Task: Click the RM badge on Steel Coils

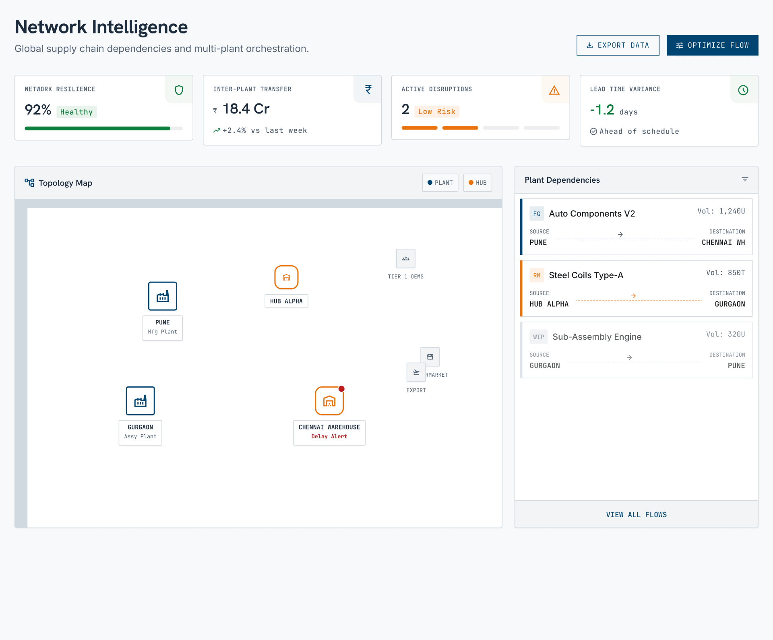Action: (537, 275)
